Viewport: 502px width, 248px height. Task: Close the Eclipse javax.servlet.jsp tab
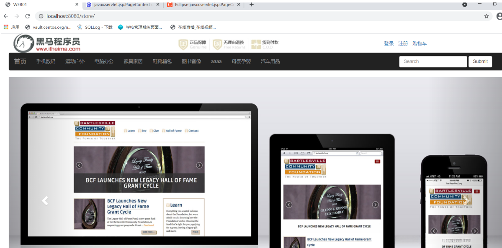239,5
